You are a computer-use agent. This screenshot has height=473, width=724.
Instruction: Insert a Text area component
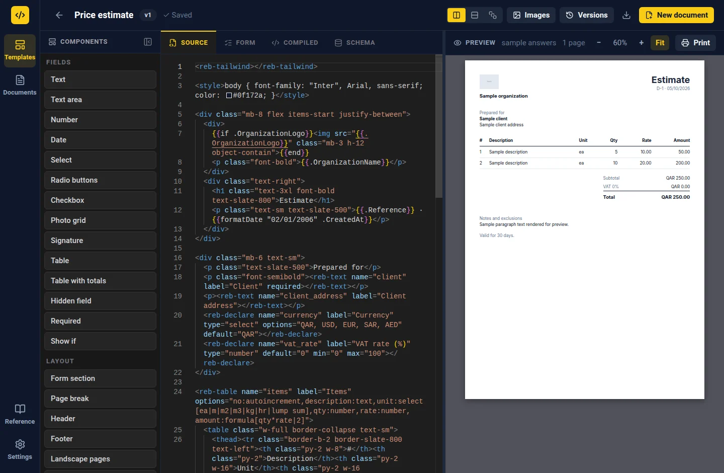coord(100,100)
